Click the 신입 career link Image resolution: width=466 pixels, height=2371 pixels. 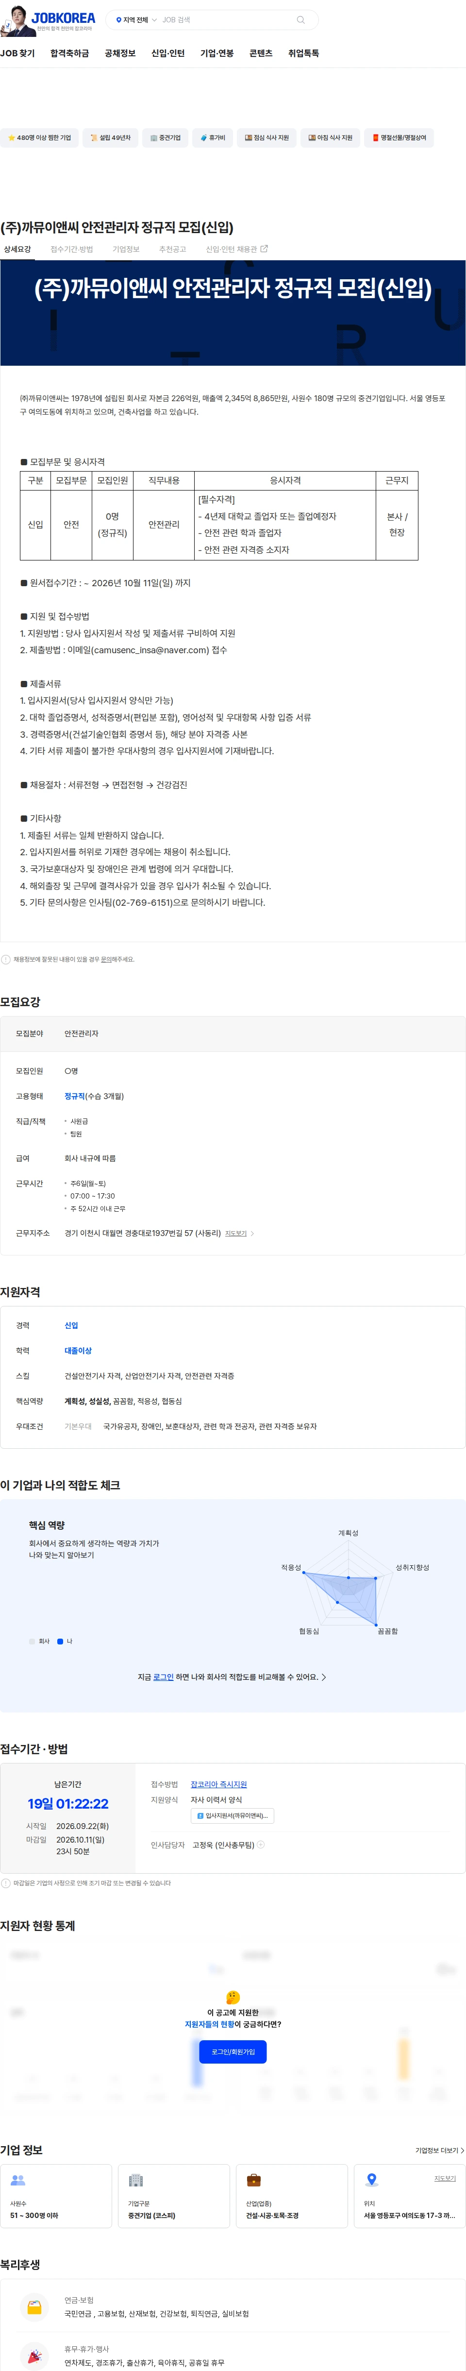pos(72,1325)
